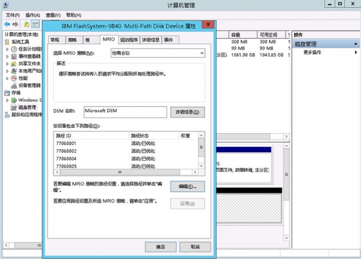
Task: Open the 帮助(H) menu
Action: [x=73, y=15]
